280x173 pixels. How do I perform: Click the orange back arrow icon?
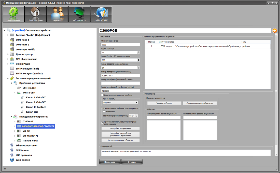pos(275,31)
